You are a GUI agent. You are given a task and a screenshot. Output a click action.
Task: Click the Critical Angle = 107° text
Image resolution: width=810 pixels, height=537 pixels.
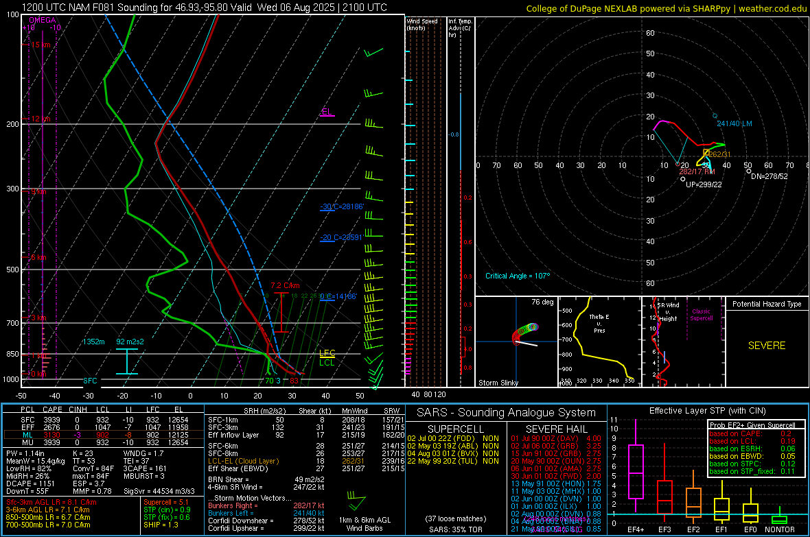pos(518,276)
